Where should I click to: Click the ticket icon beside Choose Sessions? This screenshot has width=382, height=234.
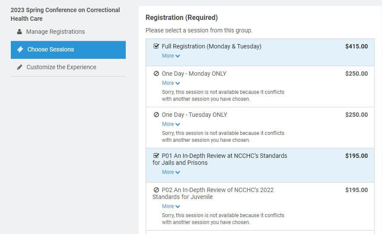click(20, 49)
